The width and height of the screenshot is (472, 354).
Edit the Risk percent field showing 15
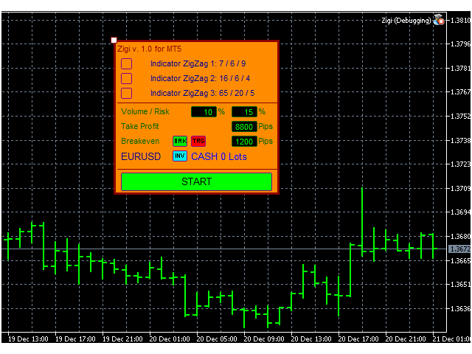(244, 112)
